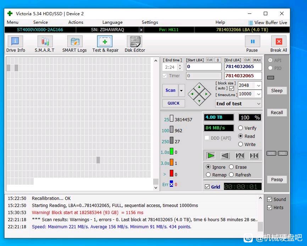Click the Start LBA CUR button

[x=210, y=60]
